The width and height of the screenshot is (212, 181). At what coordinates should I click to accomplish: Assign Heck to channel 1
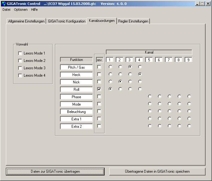pyautogui.click(x=110, y=74)
